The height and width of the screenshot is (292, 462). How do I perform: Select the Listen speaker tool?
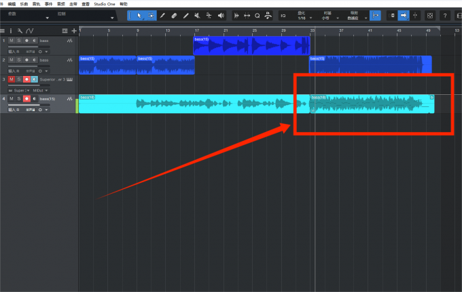221,16
